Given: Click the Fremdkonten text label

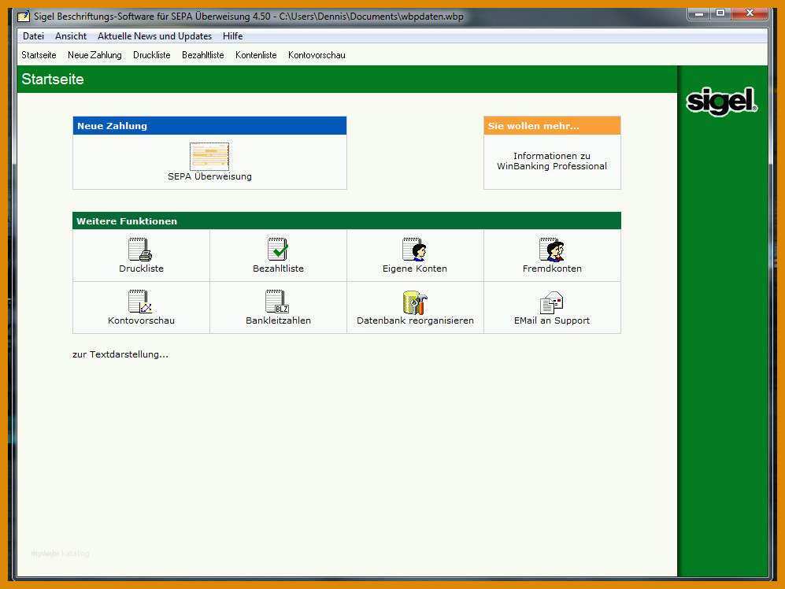Looking at the screenshot, I should 552,269.
